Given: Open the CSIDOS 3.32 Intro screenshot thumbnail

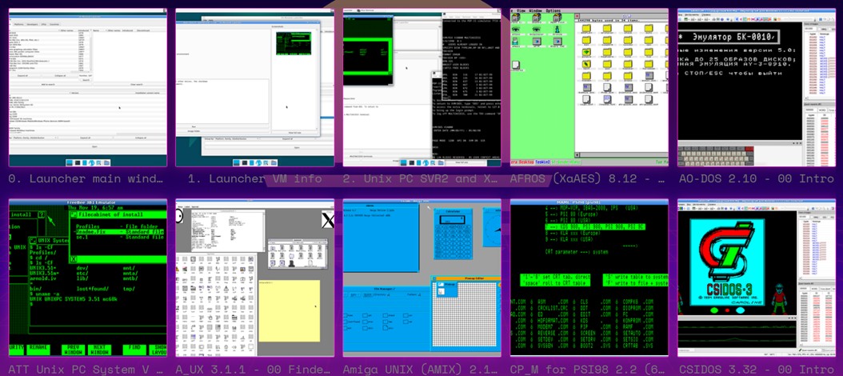Looking at the screenshot, I should pos(757,278).
